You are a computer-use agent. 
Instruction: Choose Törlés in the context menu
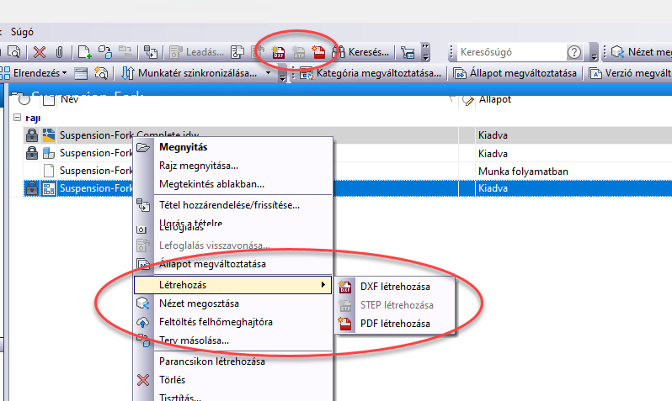point(233,380)
